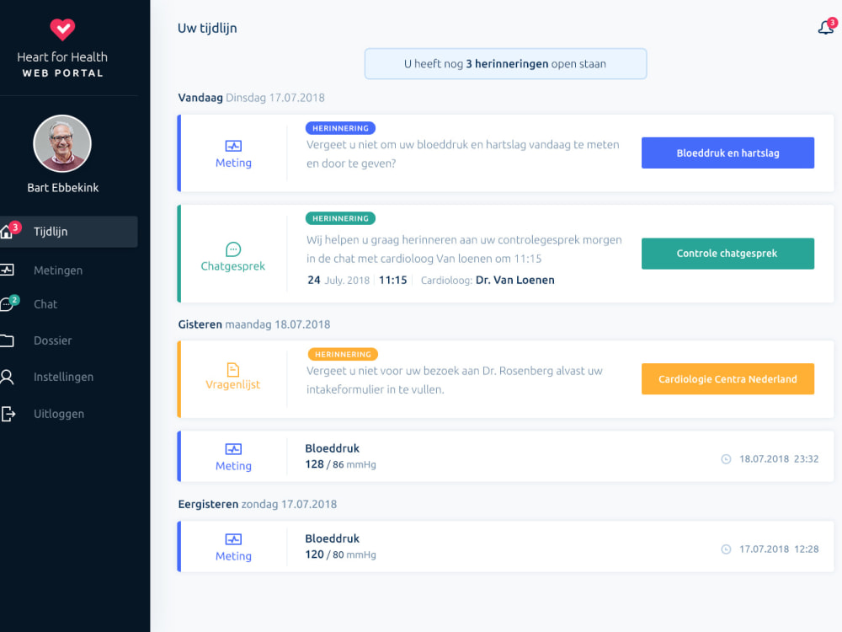Click the red 3 badge on Tijdlijn

[15, 227]
